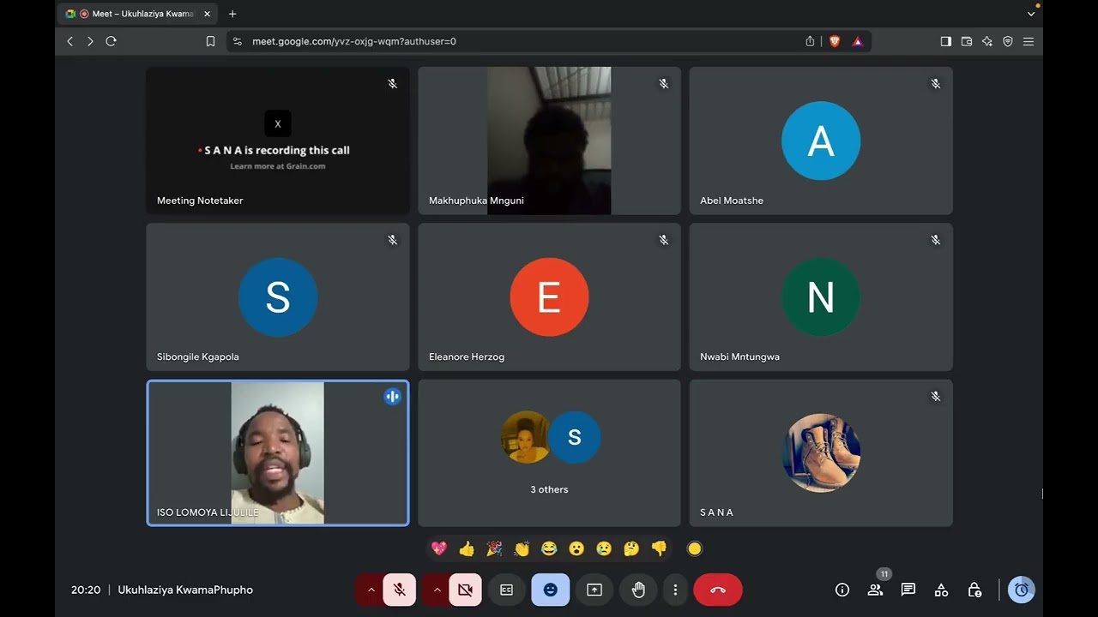Send the laughing face reaction

pos(549,548)
